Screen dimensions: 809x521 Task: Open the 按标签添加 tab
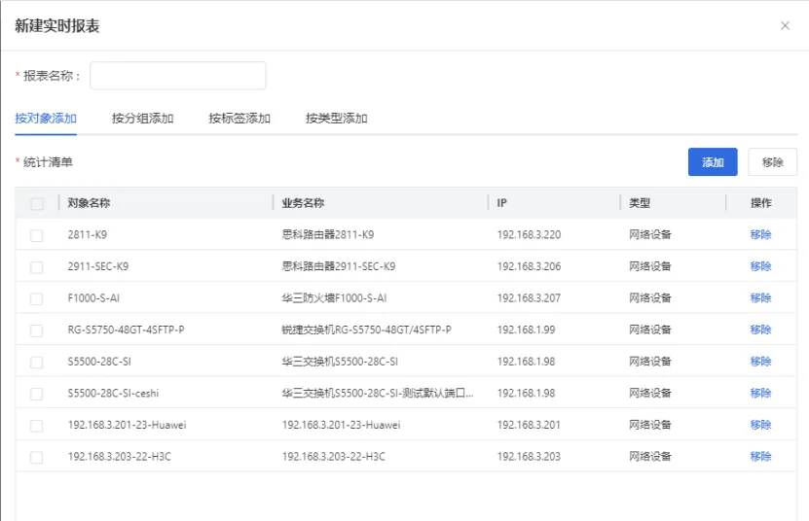pos(239,119)
